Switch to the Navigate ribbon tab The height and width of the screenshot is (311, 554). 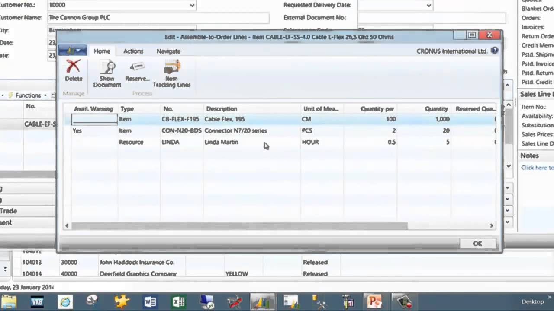coord(168,51)
